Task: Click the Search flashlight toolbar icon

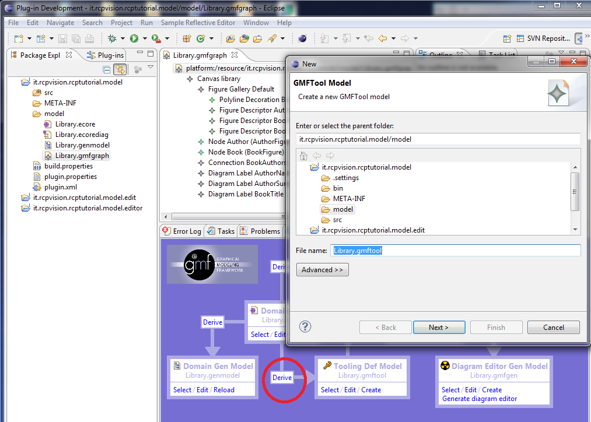Action: coord(272,38)
